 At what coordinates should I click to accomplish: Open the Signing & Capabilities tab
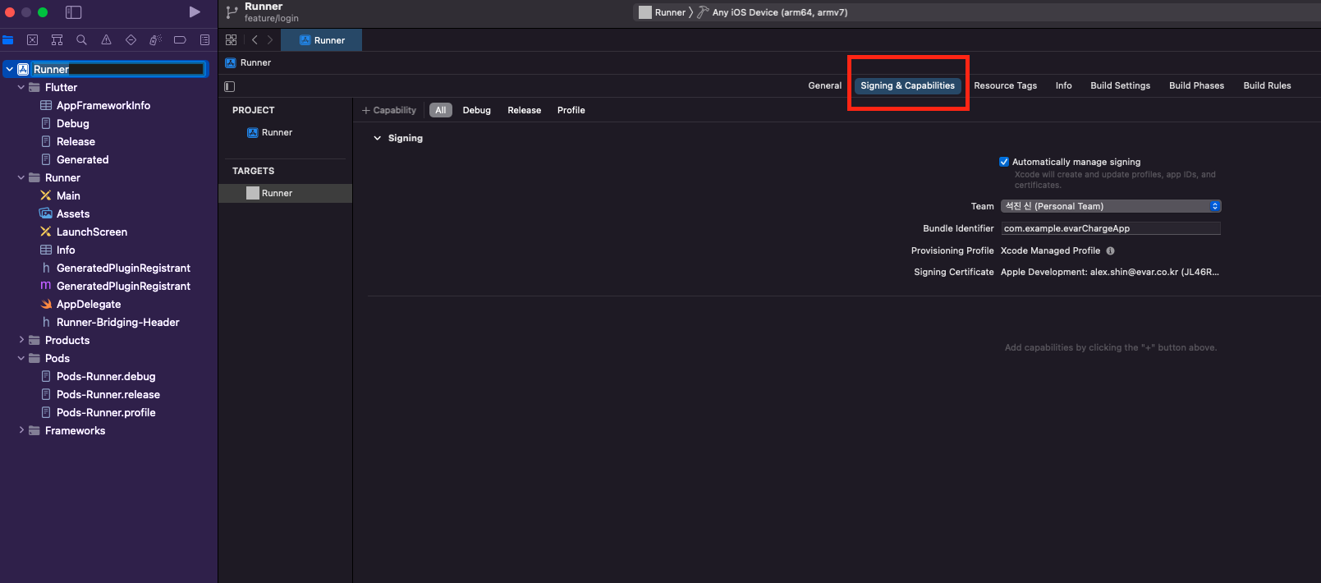tap(907, 85)
